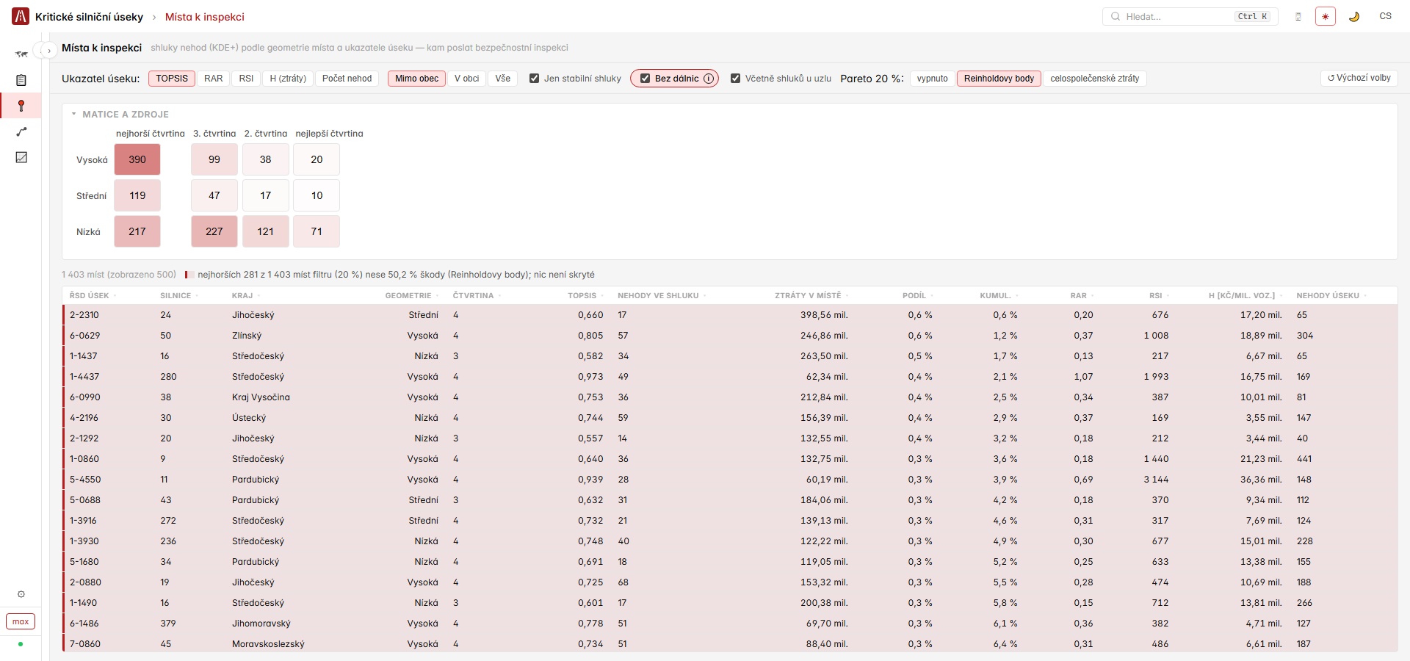Screen dimensions: 1410x661
Task: Set Pareto to vypnuto
Action: [x=933, y=79]
